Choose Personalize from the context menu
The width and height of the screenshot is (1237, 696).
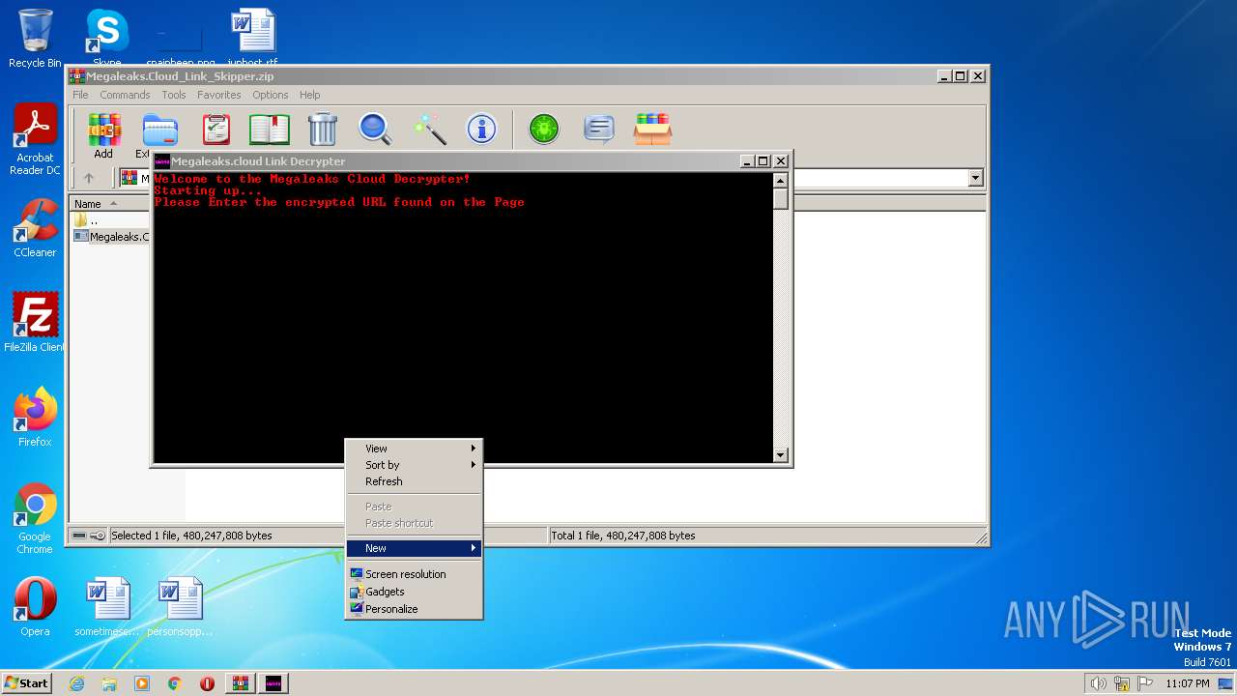point(414,609)
